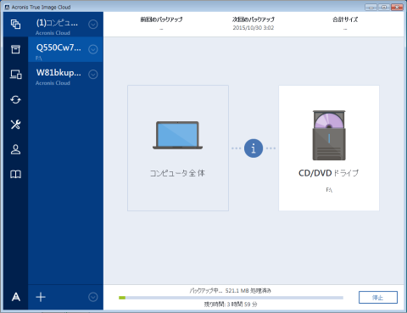Open the Backup section in sidebar
The width and height of the screenshot is (407, 313).
(x=15, y=25)
